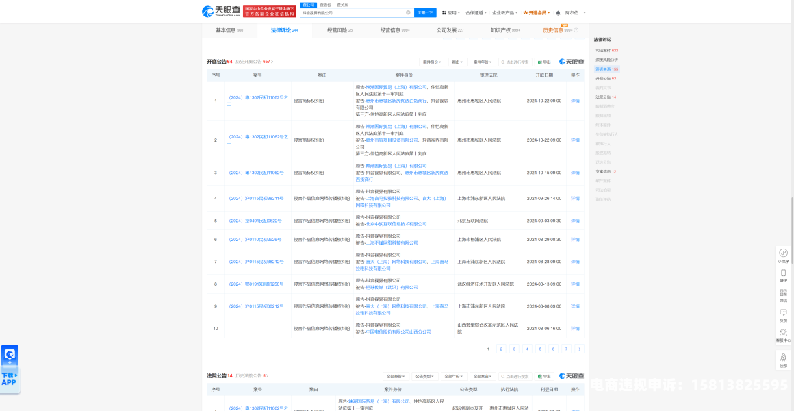
Task: Export 法院公告 table with 导出 button
Action: click(545, 377)
